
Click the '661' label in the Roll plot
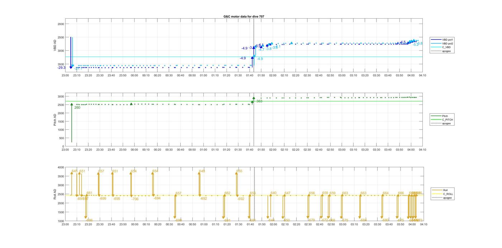click(x=89, y=193)
